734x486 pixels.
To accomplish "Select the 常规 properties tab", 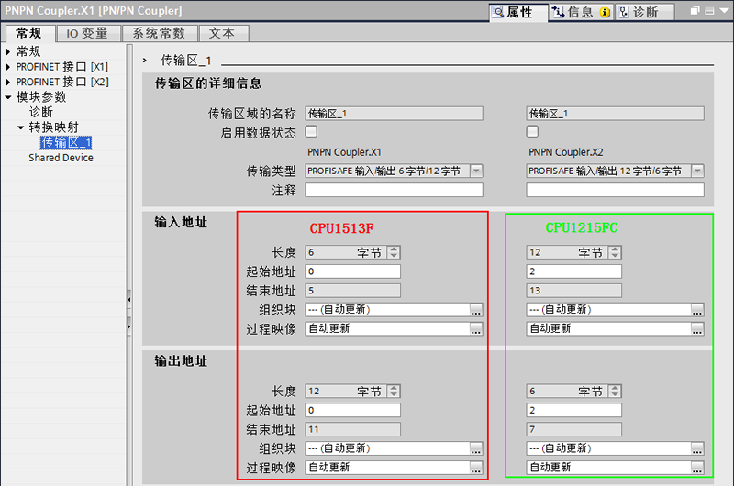I will 29,33.
